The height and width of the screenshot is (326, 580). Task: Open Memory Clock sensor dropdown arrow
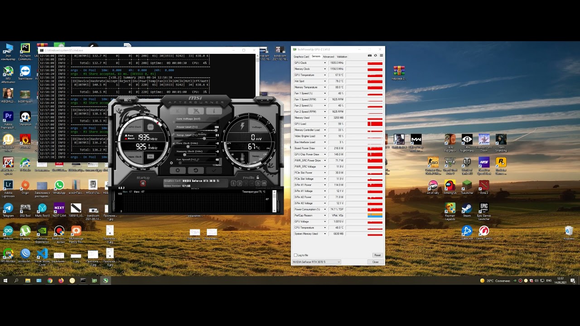tap(324, 69)
